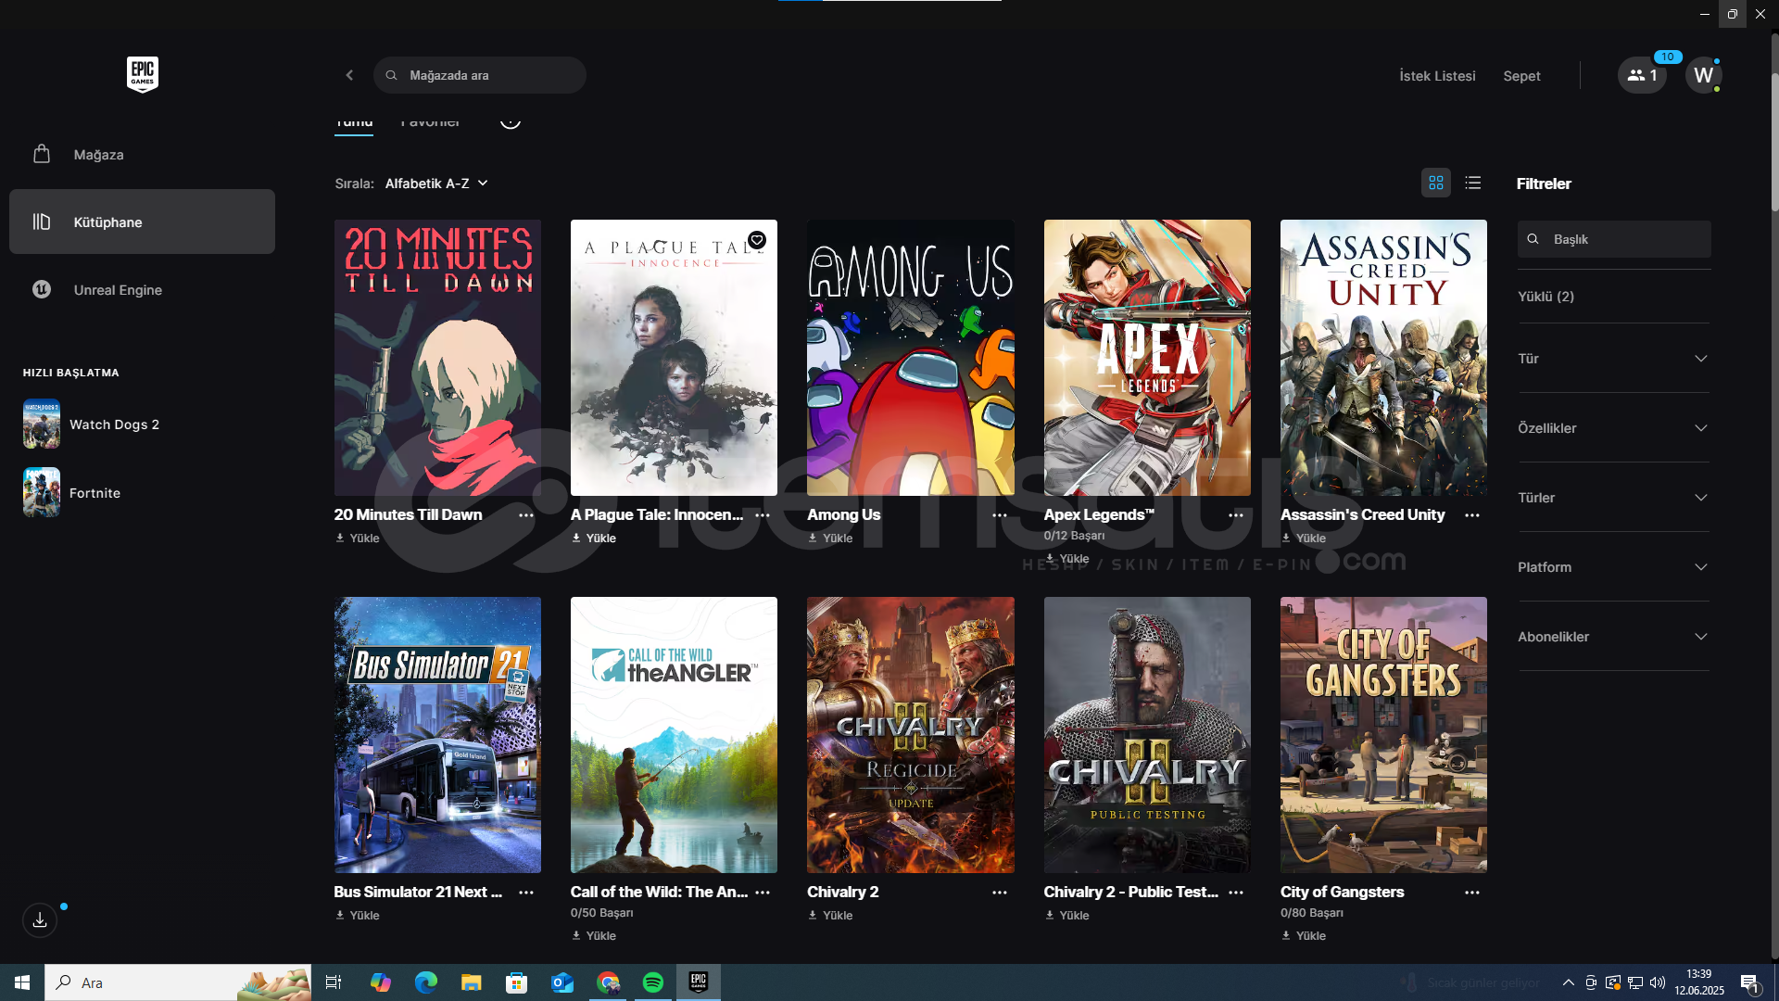Click Yükle under City of Gangsters
This screenshot has width=1779, height=1001.
1304,936
